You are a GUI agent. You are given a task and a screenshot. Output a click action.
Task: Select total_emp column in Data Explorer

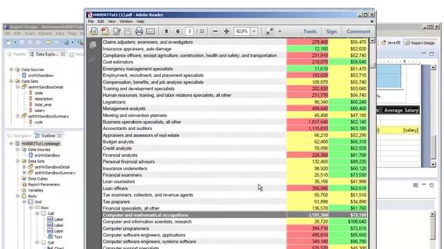coord(43,104)
